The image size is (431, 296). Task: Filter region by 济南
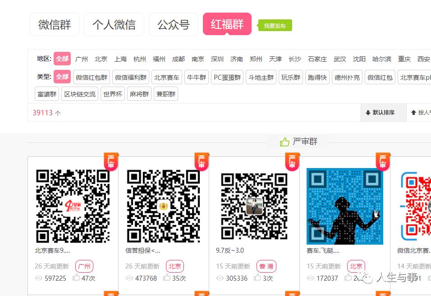click(237, 59)
